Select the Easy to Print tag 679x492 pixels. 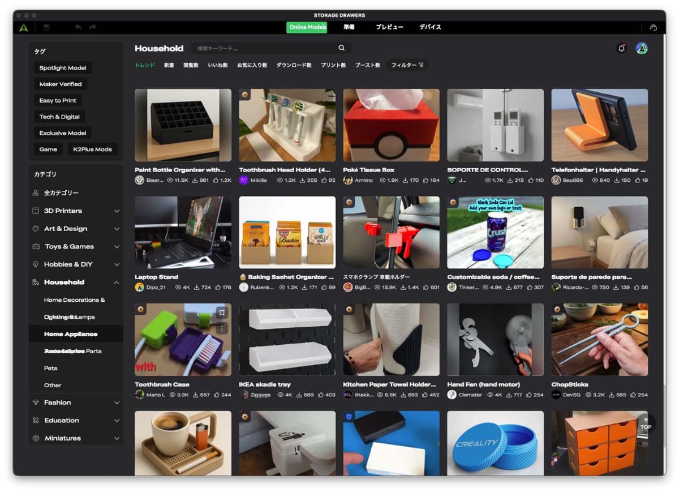pos(58,100)
